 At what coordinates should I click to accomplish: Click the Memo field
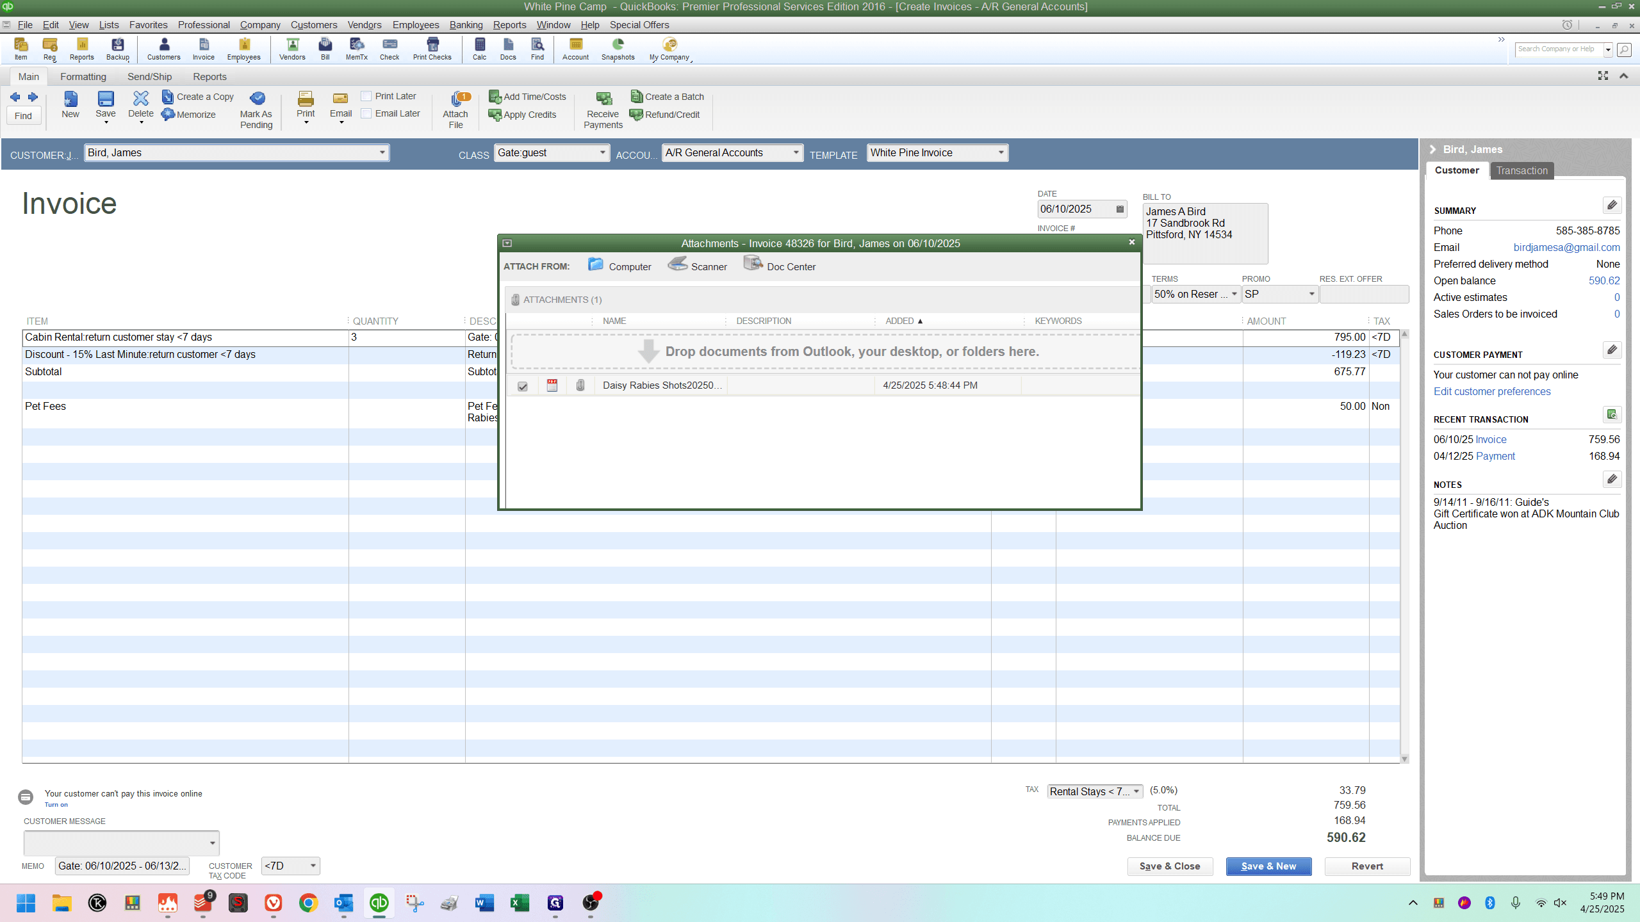click(x=122, y=866)
